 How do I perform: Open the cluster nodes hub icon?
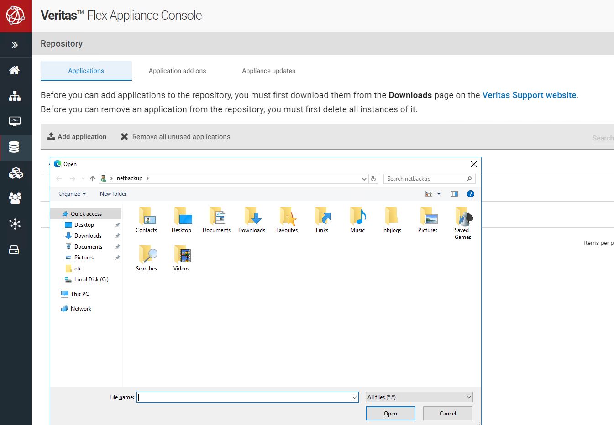15,224
